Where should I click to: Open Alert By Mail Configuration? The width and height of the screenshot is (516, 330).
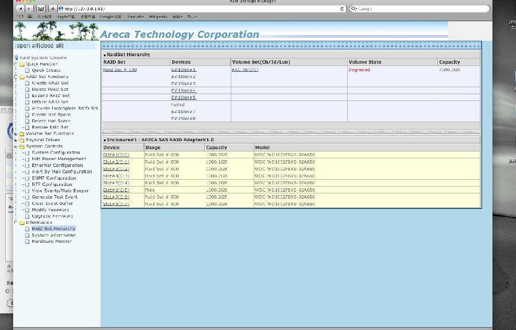pos(62,172)
